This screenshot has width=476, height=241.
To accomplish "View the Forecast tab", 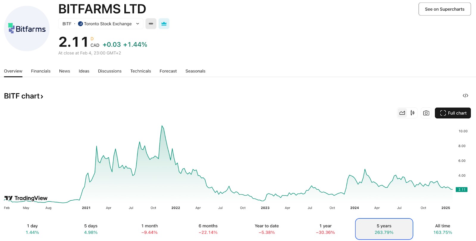I will click(168, 71).
